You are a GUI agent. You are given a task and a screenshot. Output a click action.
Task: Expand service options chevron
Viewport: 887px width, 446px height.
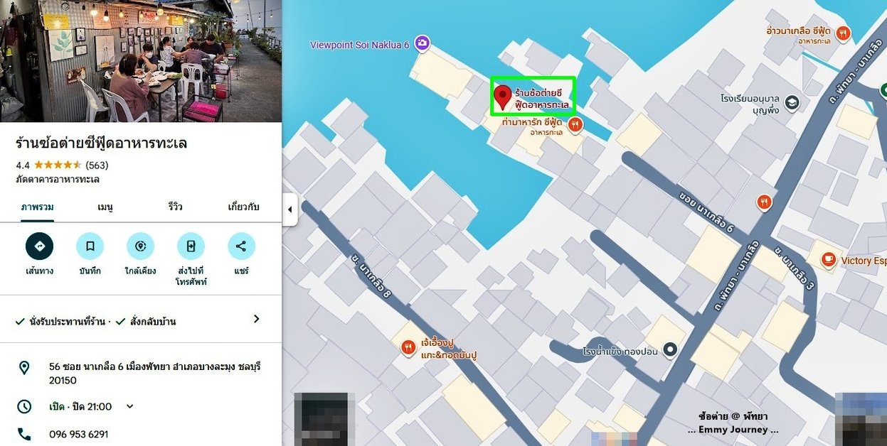click(x=257, y=320)
